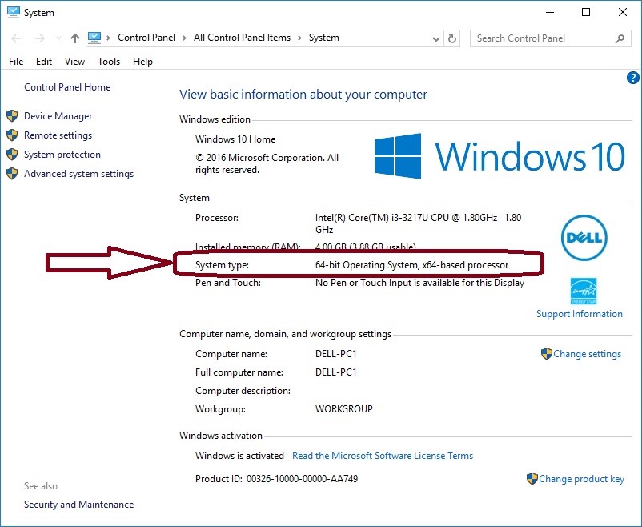Click the computer icon in address bar

[94, 38]
